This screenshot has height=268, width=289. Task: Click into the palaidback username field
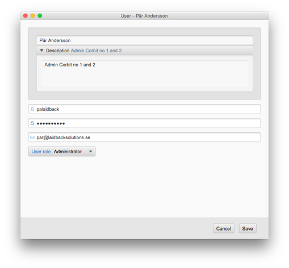(x=144, y=109)
